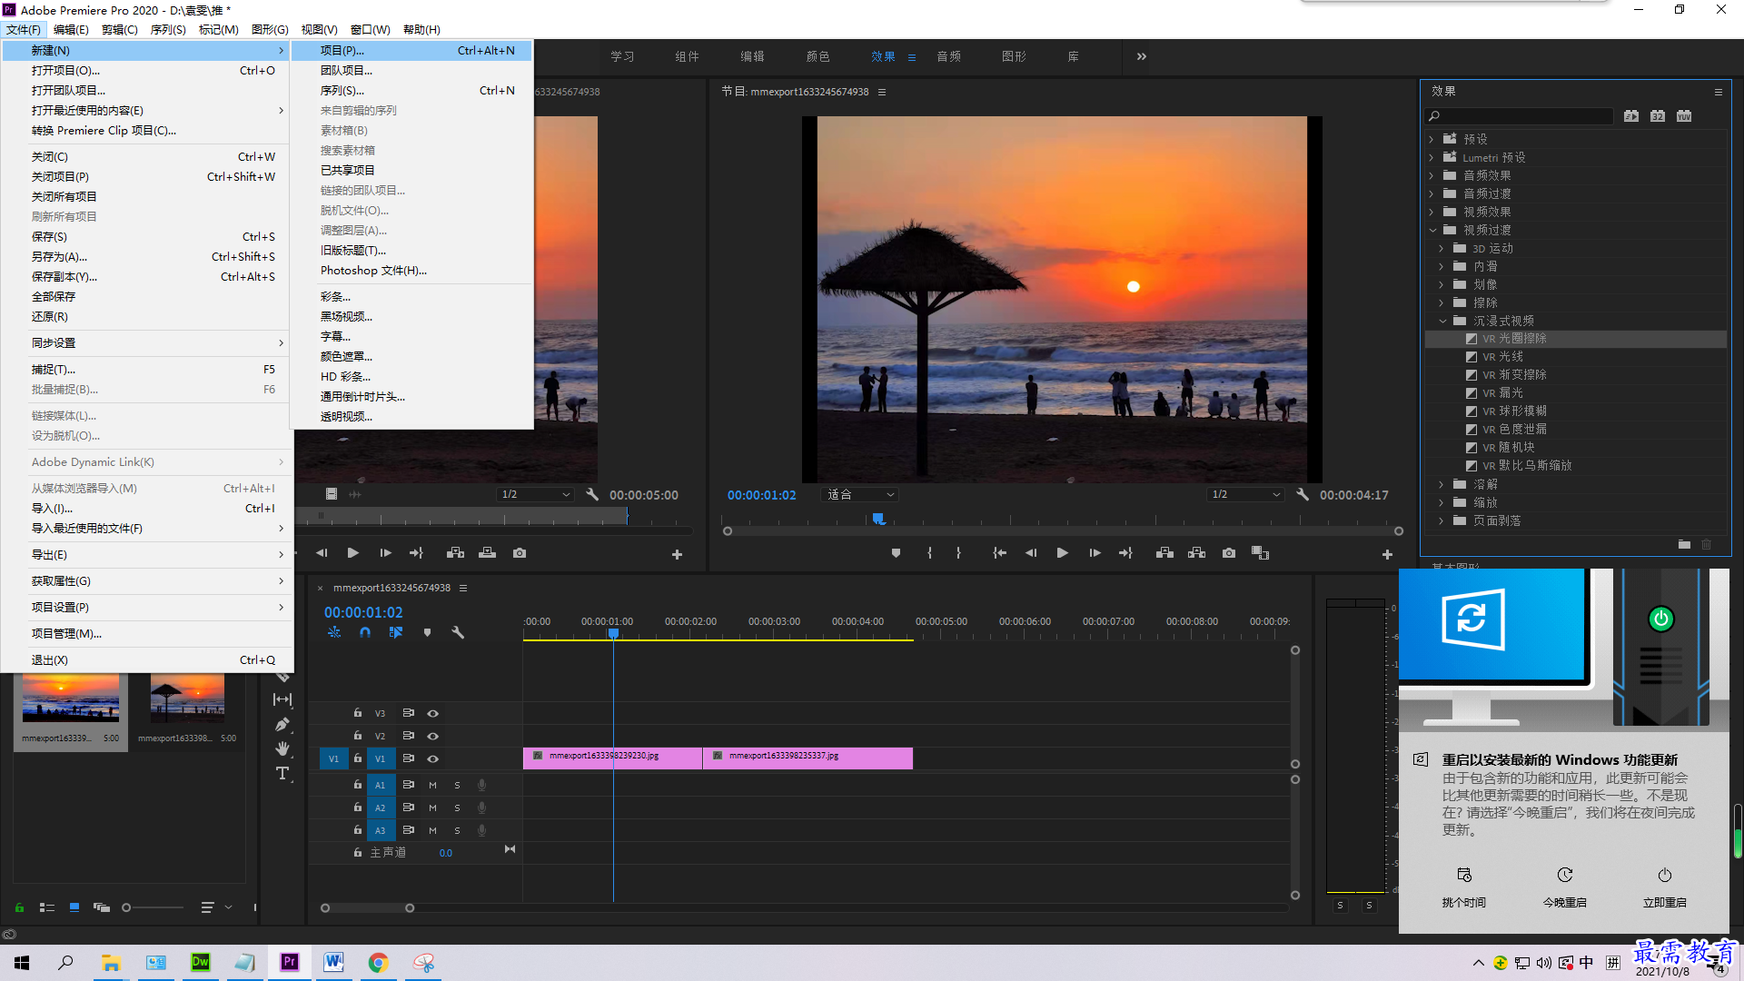Toggle project writable lock icon

pos(19,907)
